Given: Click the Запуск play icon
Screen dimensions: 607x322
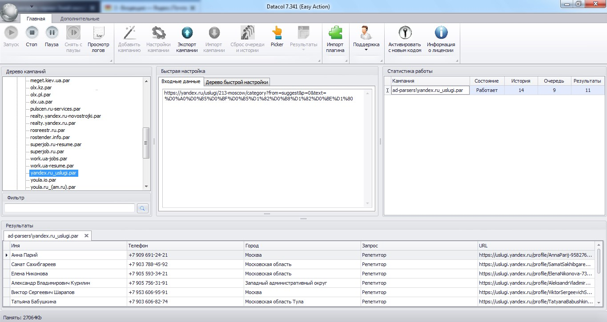Looking at the screenshot, I should (11, 32).
